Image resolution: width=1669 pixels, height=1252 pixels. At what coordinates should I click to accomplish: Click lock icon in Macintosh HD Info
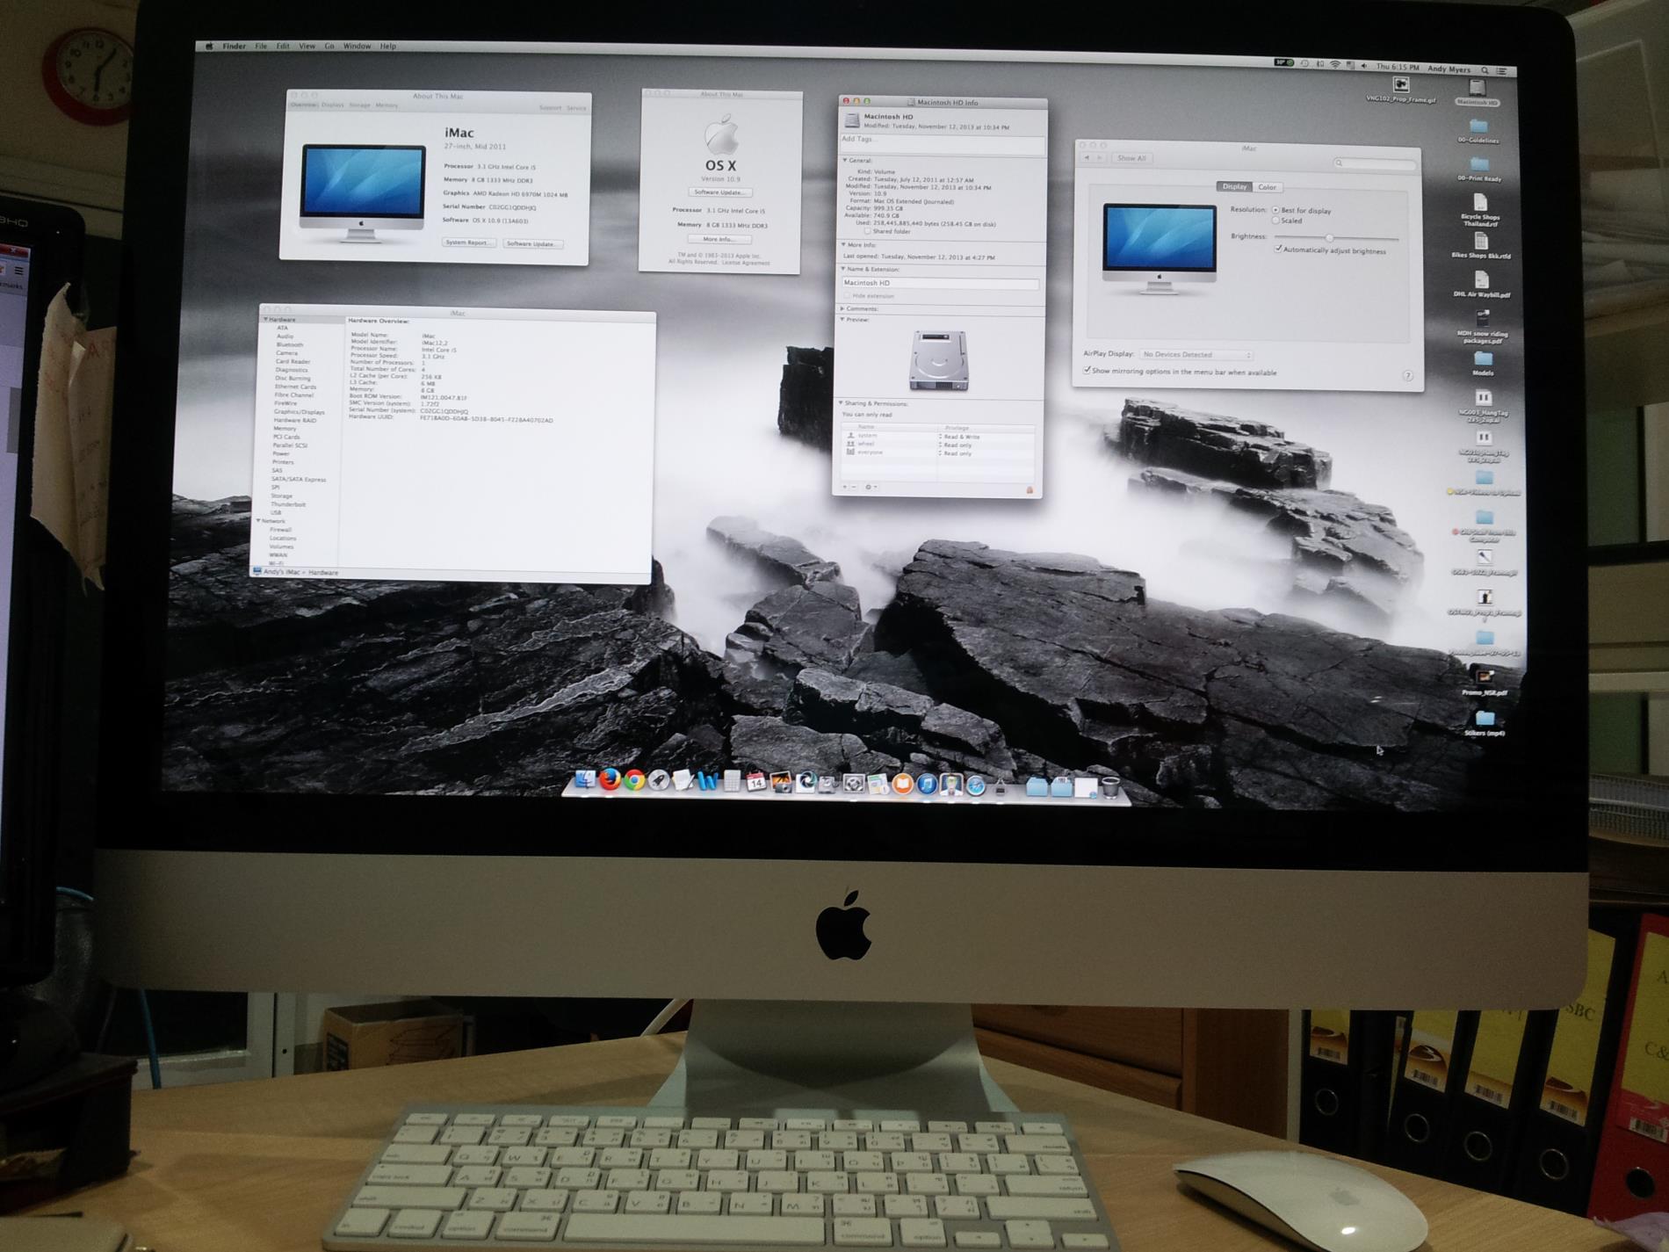click(1030, 490)
